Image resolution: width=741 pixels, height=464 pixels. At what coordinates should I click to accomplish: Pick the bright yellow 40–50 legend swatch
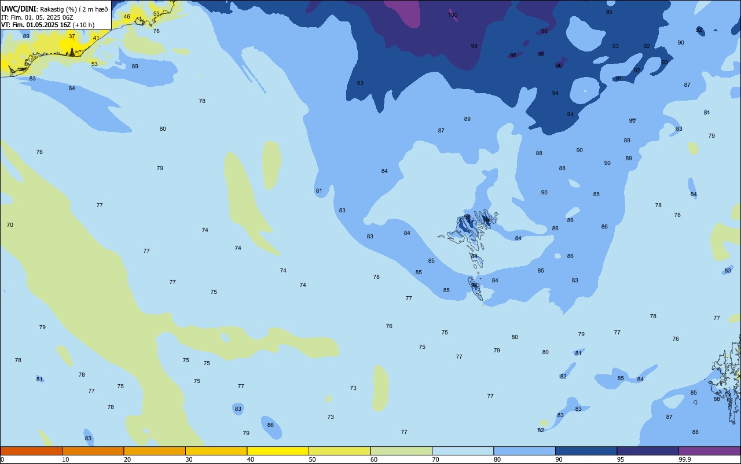click(278, 451)
